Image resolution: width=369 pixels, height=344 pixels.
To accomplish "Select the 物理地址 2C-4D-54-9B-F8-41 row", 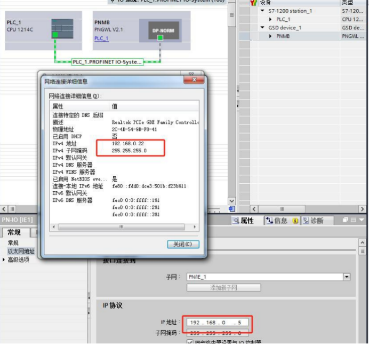I will pos(124,129).
